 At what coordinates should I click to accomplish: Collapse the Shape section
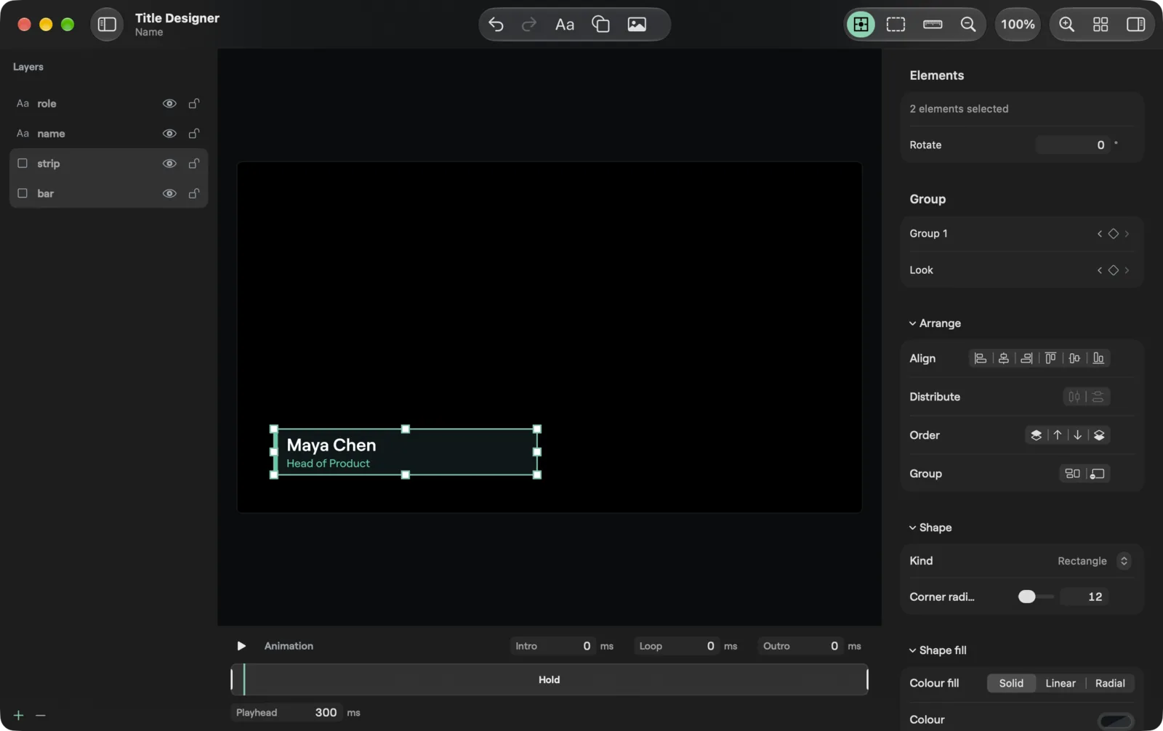point(912,528)
